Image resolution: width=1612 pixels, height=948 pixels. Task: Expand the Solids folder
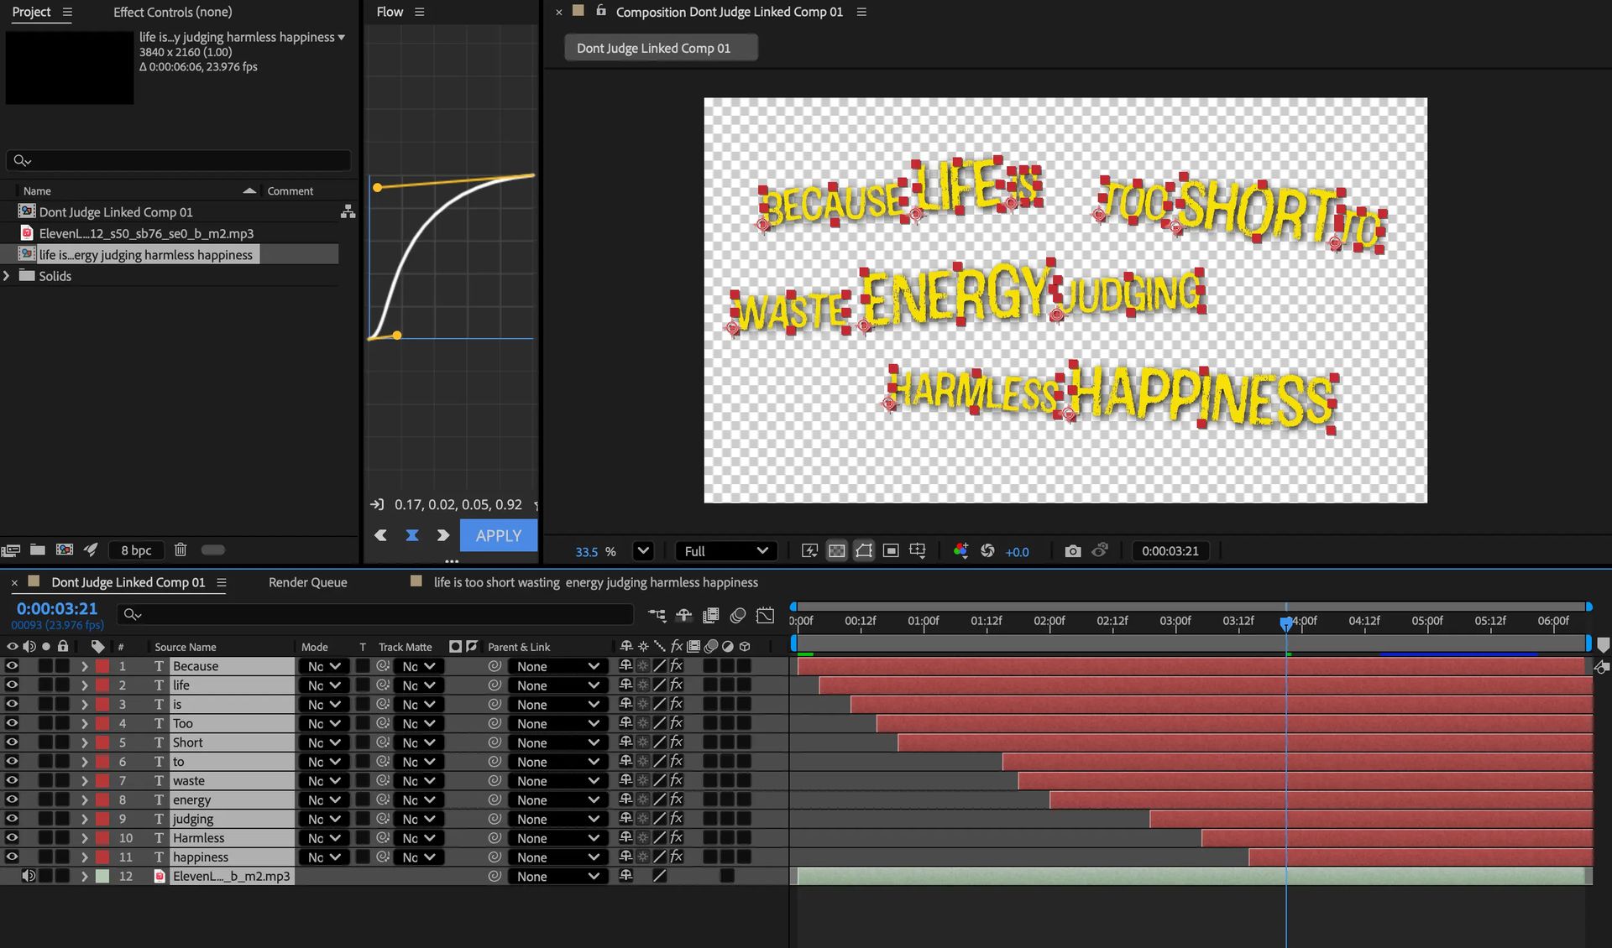pos(7,276)
